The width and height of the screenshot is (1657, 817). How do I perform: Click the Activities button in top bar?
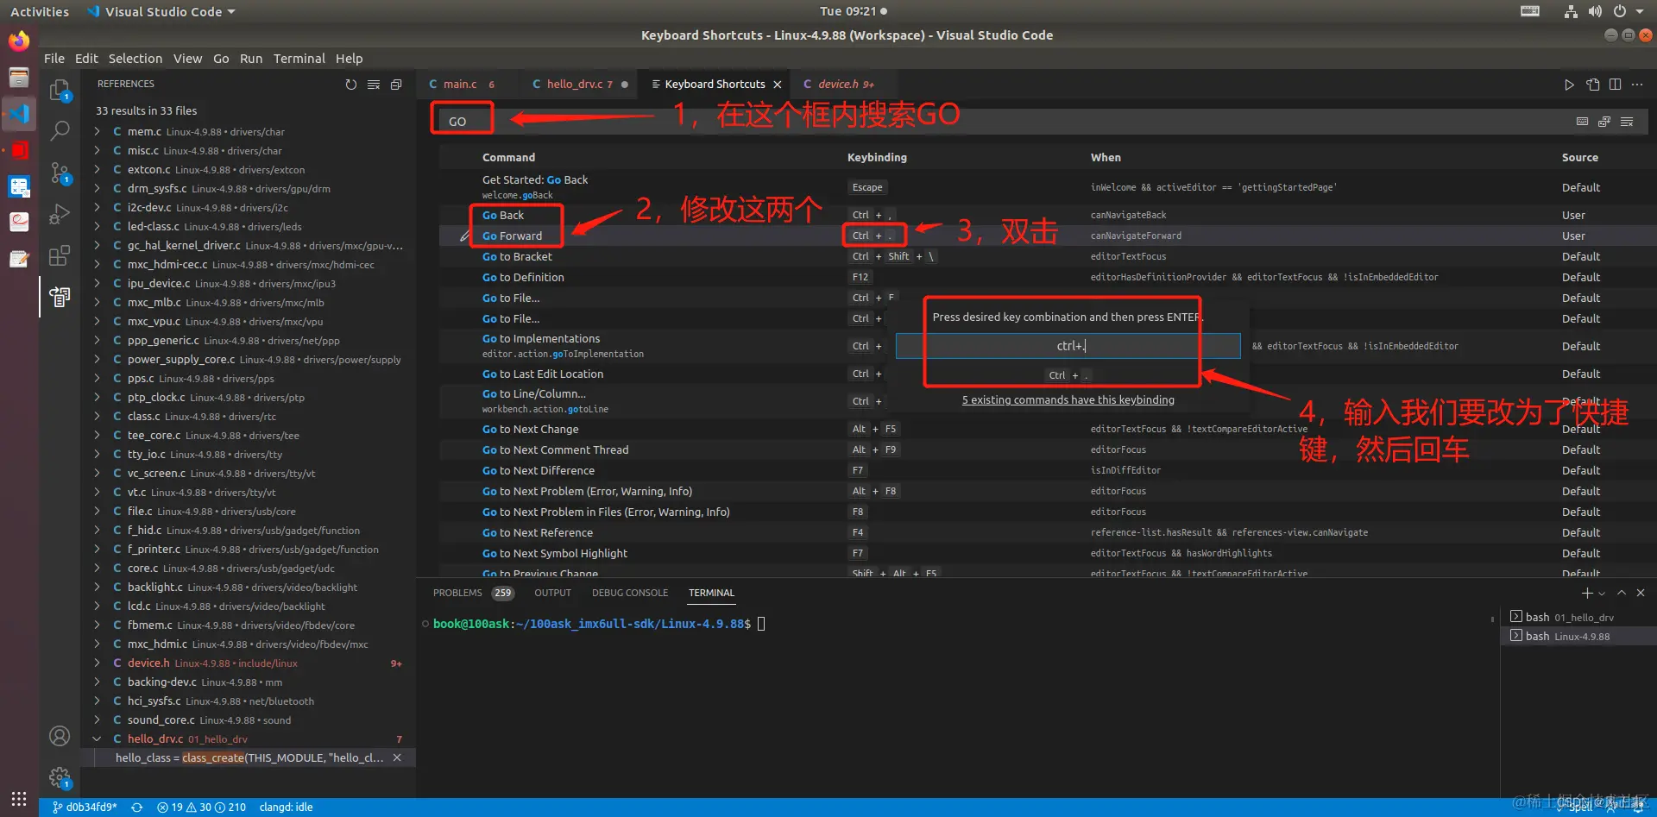click(40, 11)
